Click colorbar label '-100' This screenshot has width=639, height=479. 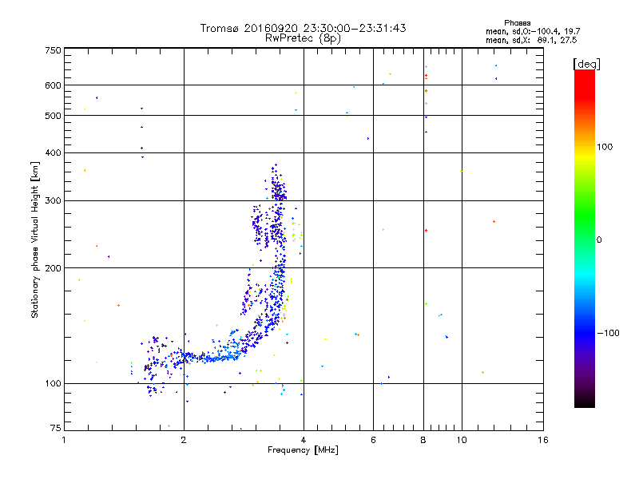pos(608,333)
